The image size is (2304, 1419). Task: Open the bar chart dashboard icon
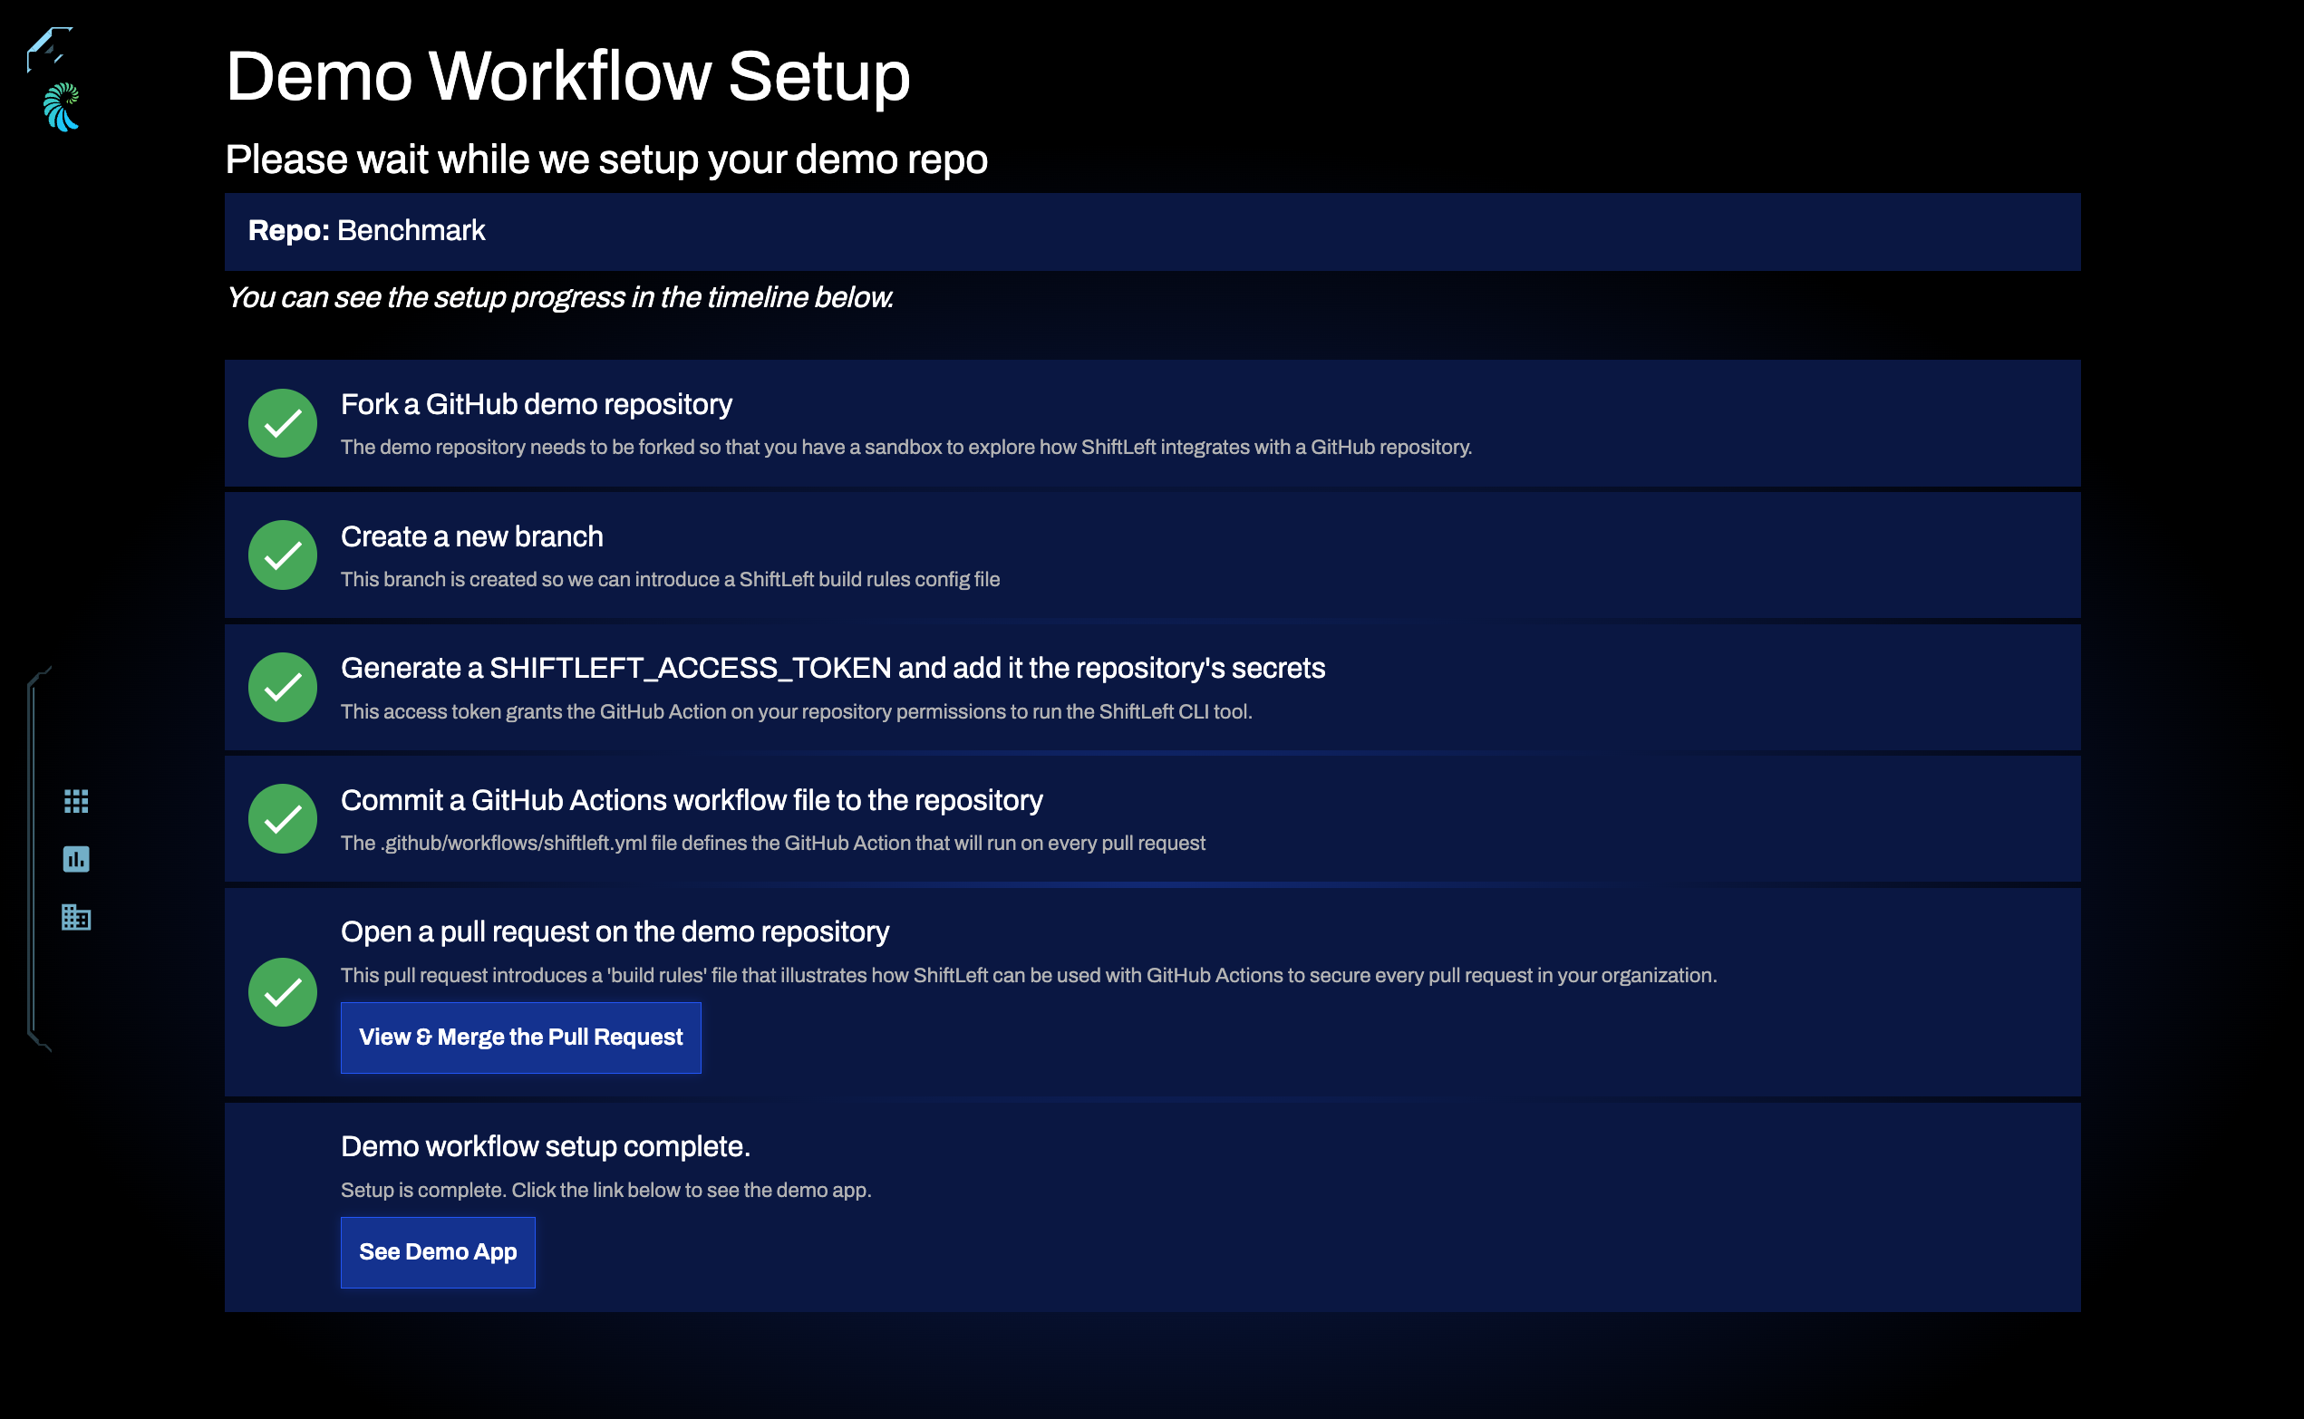click(76, 859)
